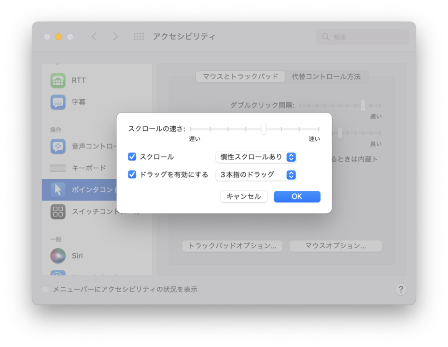Click the キャンセル button
Viewport: 448px width, 347px height.
tap(243, 197)
